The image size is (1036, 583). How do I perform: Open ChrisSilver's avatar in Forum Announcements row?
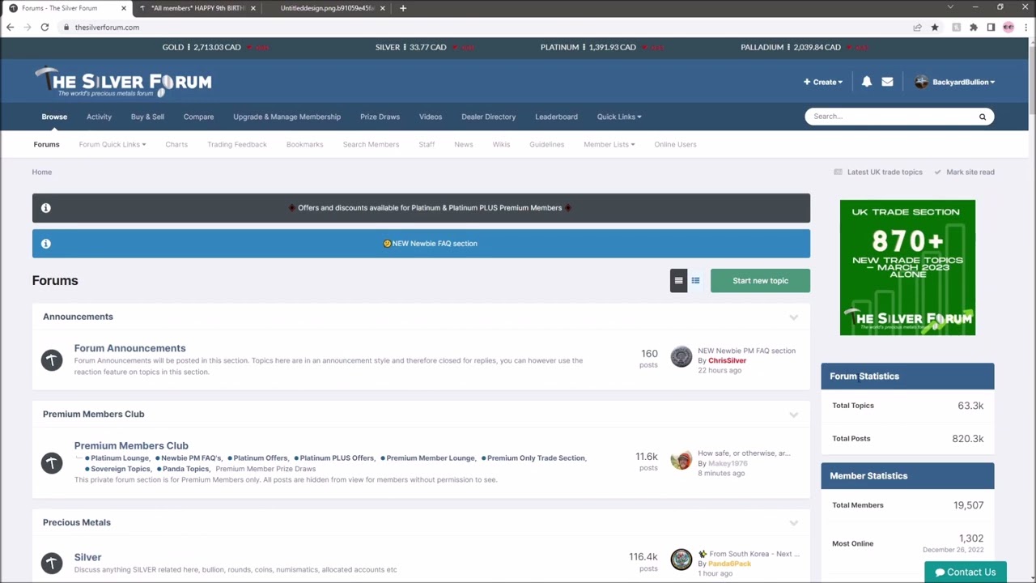pos(681,357)
